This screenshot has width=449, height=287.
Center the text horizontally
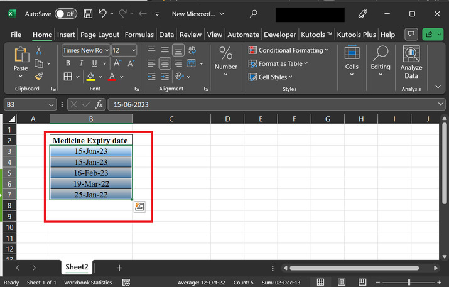point(165,63)
